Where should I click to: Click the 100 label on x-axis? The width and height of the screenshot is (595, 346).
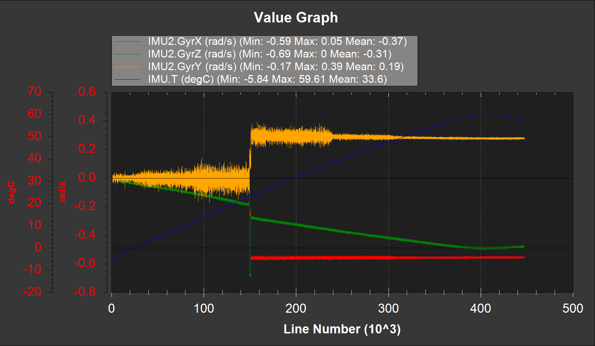coord(204,308)
